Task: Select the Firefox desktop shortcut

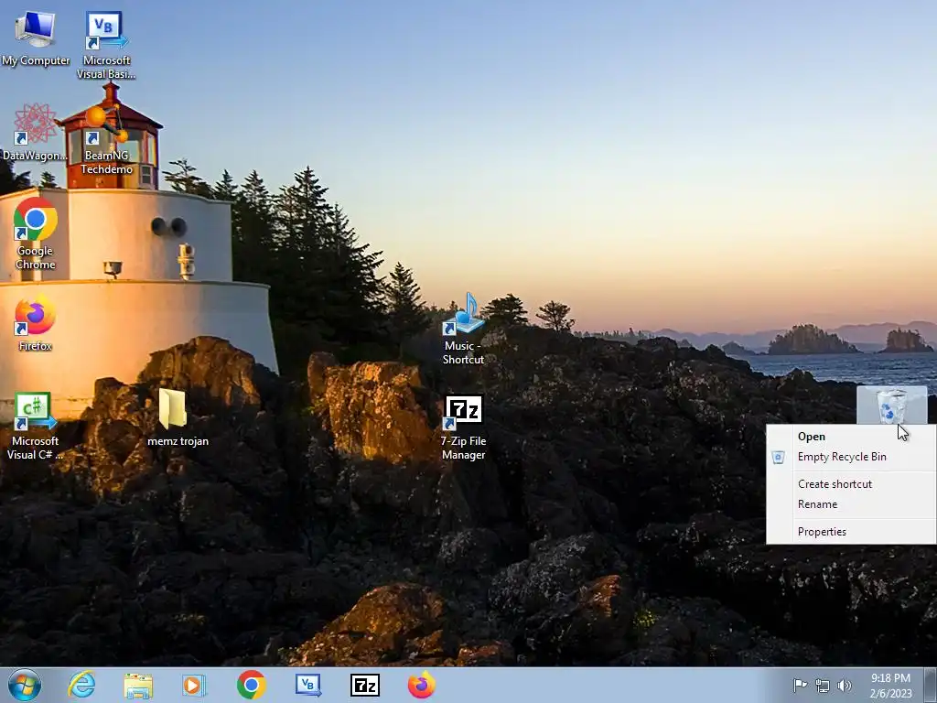Action: click(x=36, y=323)
